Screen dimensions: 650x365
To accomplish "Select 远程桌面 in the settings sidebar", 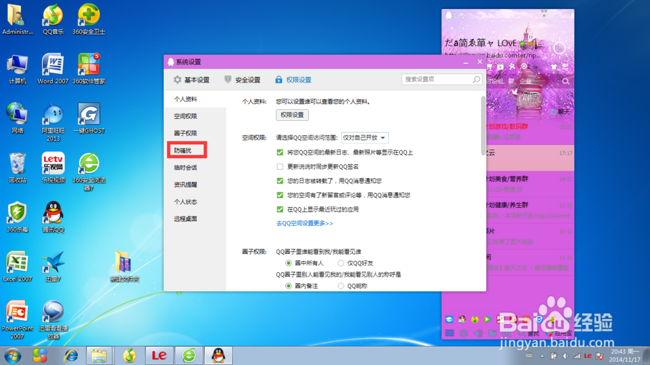I will click(x=186, y=219).
